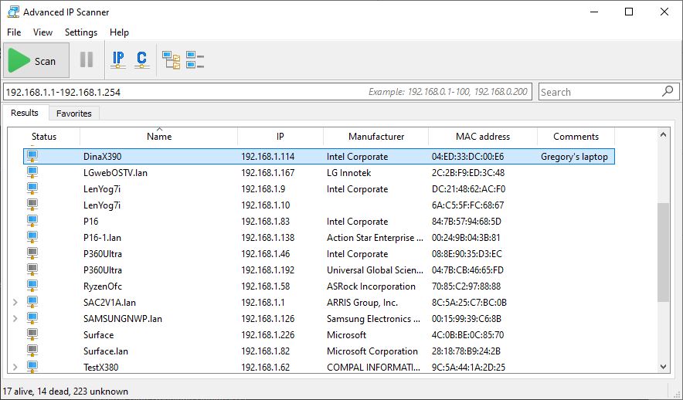Open the View menu
The width and height of the screenshot is (683, 400).
coord(42,32)
